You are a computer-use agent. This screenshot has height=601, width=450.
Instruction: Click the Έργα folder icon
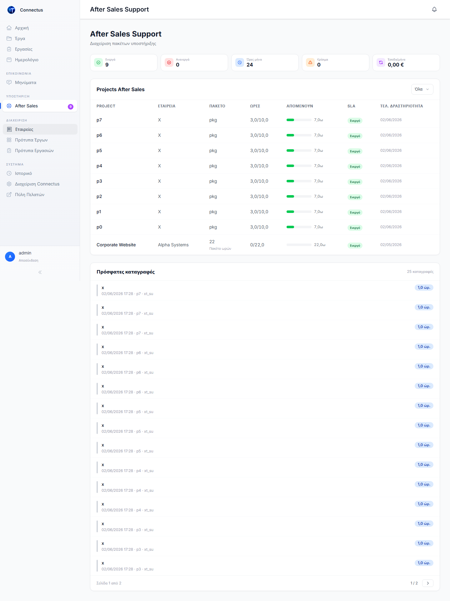9,38
